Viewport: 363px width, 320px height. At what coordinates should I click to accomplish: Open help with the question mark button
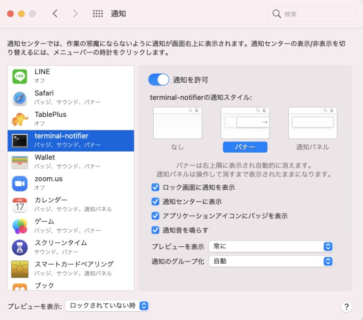tap(346, 307)
